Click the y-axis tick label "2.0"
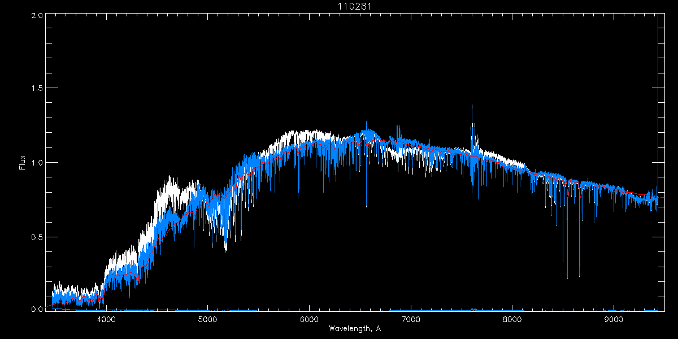 [x=36, y=16]
